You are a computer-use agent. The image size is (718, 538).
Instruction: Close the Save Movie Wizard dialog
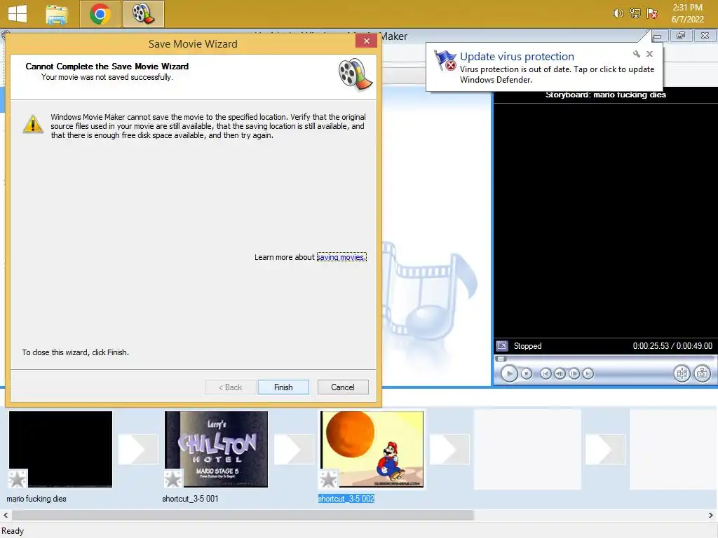(366, 41)
